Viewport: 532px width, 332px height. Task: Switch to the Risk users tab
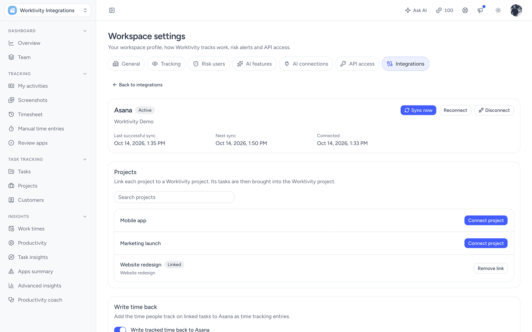click(209, 64)
